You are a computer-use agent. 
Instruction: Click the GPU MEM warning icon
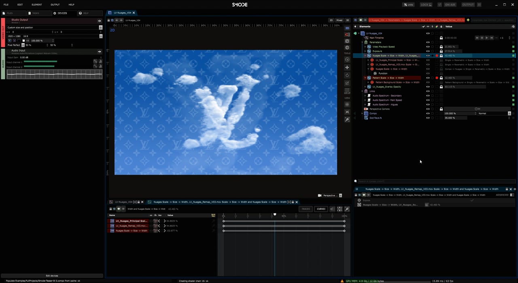(x=342, y=281)
